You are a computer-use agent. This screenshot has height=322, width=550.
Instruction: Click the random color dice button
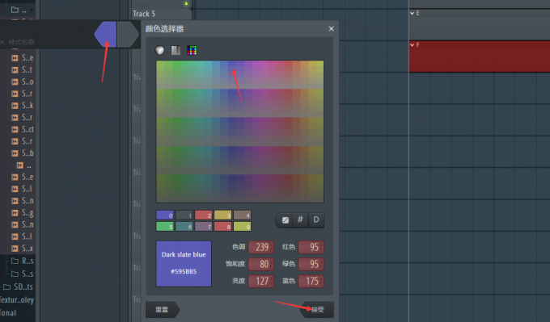pos(286,220)
